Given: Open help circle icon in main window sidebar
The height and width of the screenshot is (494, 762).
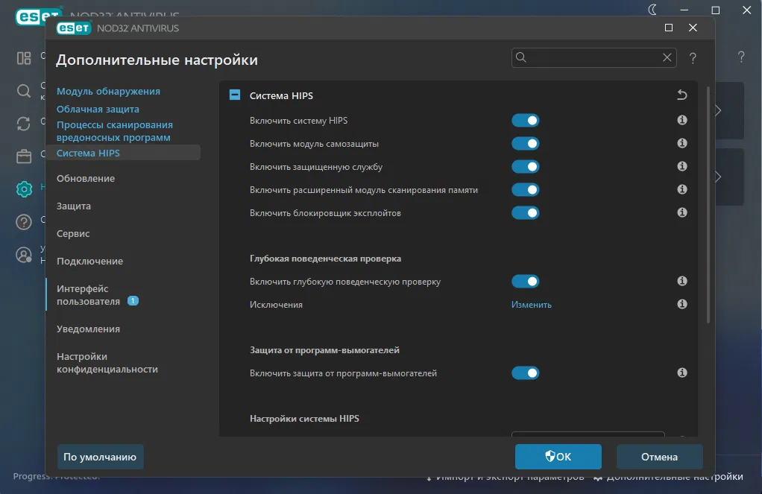Looking at the screenshot, I should tap(24, 222).
